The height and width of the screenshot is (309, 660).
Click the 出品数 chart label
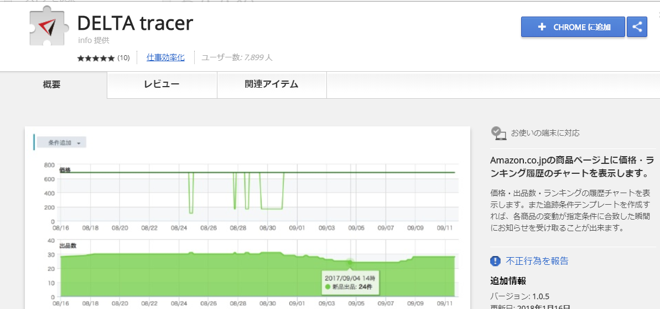click(x=67, y=246)
